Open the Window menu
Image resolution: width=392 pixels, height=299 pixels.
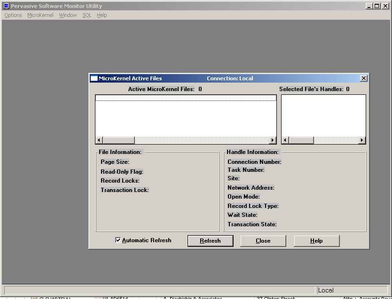pyautogui.click(x=68, y=15)
